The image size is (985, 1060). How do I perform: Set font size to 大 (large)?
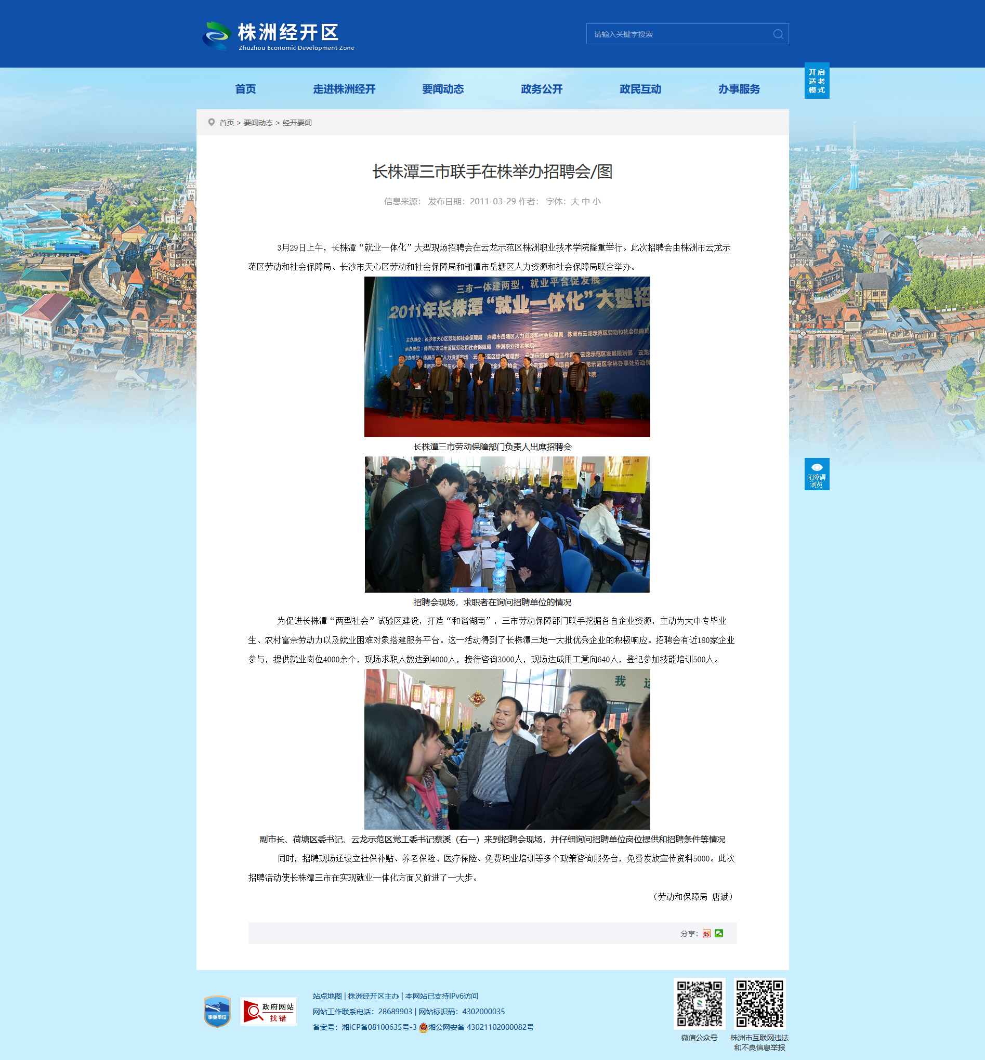tap(574, 202)
